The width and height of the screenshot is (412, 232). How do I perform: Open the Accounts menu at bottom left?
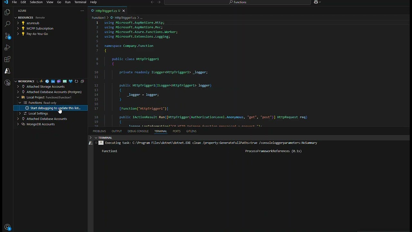click(7, 227)
